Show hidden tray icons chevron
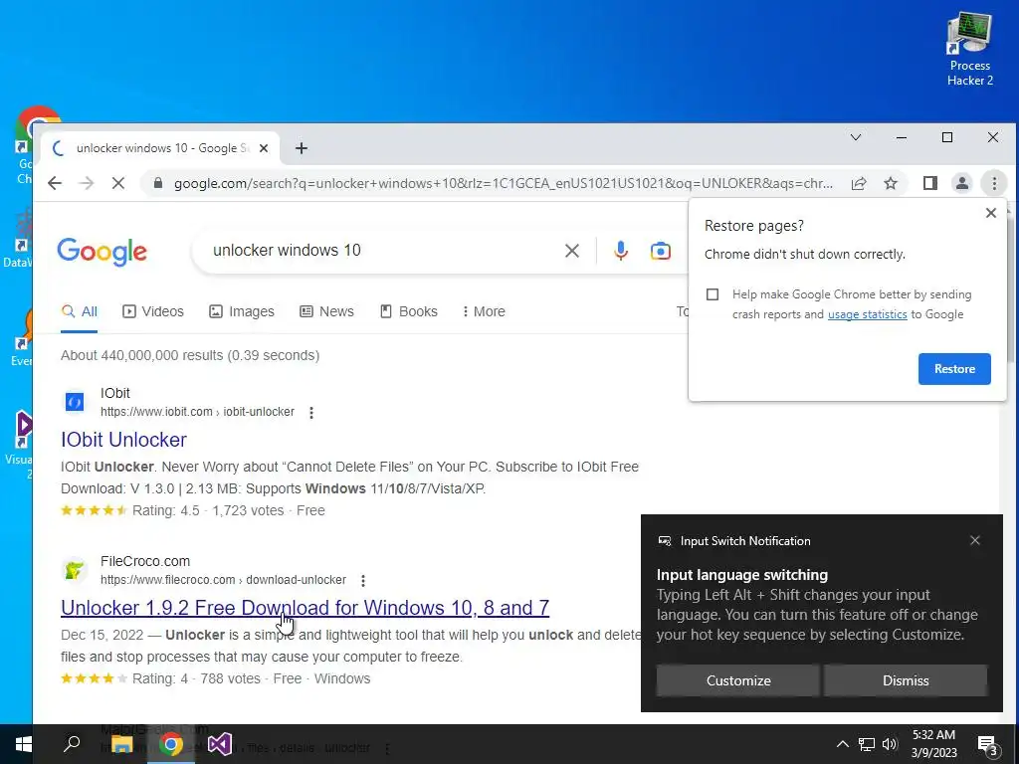This screenshot has height=764, width=1019. coord(842,744)
